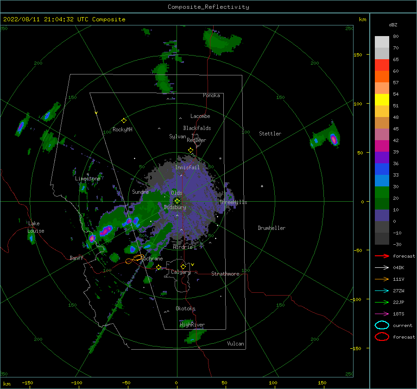Click the red forecast arrow in legend
This screenshot has height=389, width=417.
(382, 256)
